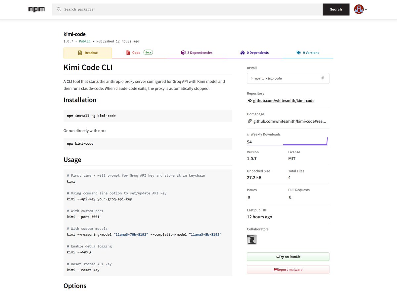The height and width of the screenshot is (291, 397).
Task: Click the npm install -g kimi-code code block
Action: point(148,116)
